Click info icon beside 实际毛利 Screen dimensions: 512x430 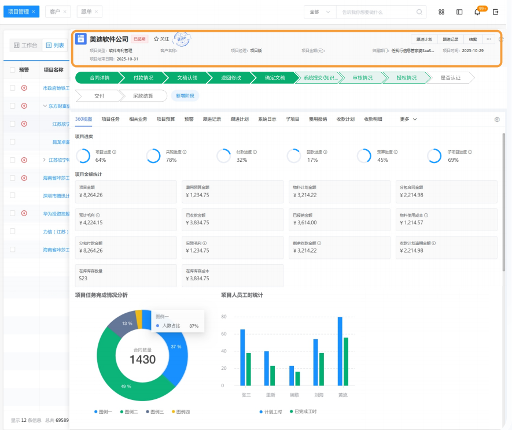point(205,243)
